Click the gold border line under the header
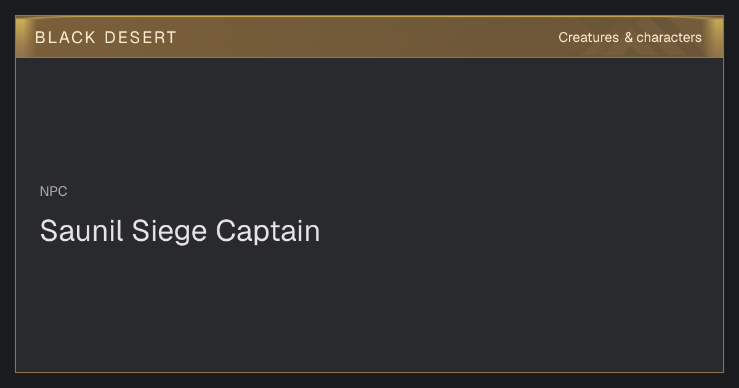 (369, 57)
